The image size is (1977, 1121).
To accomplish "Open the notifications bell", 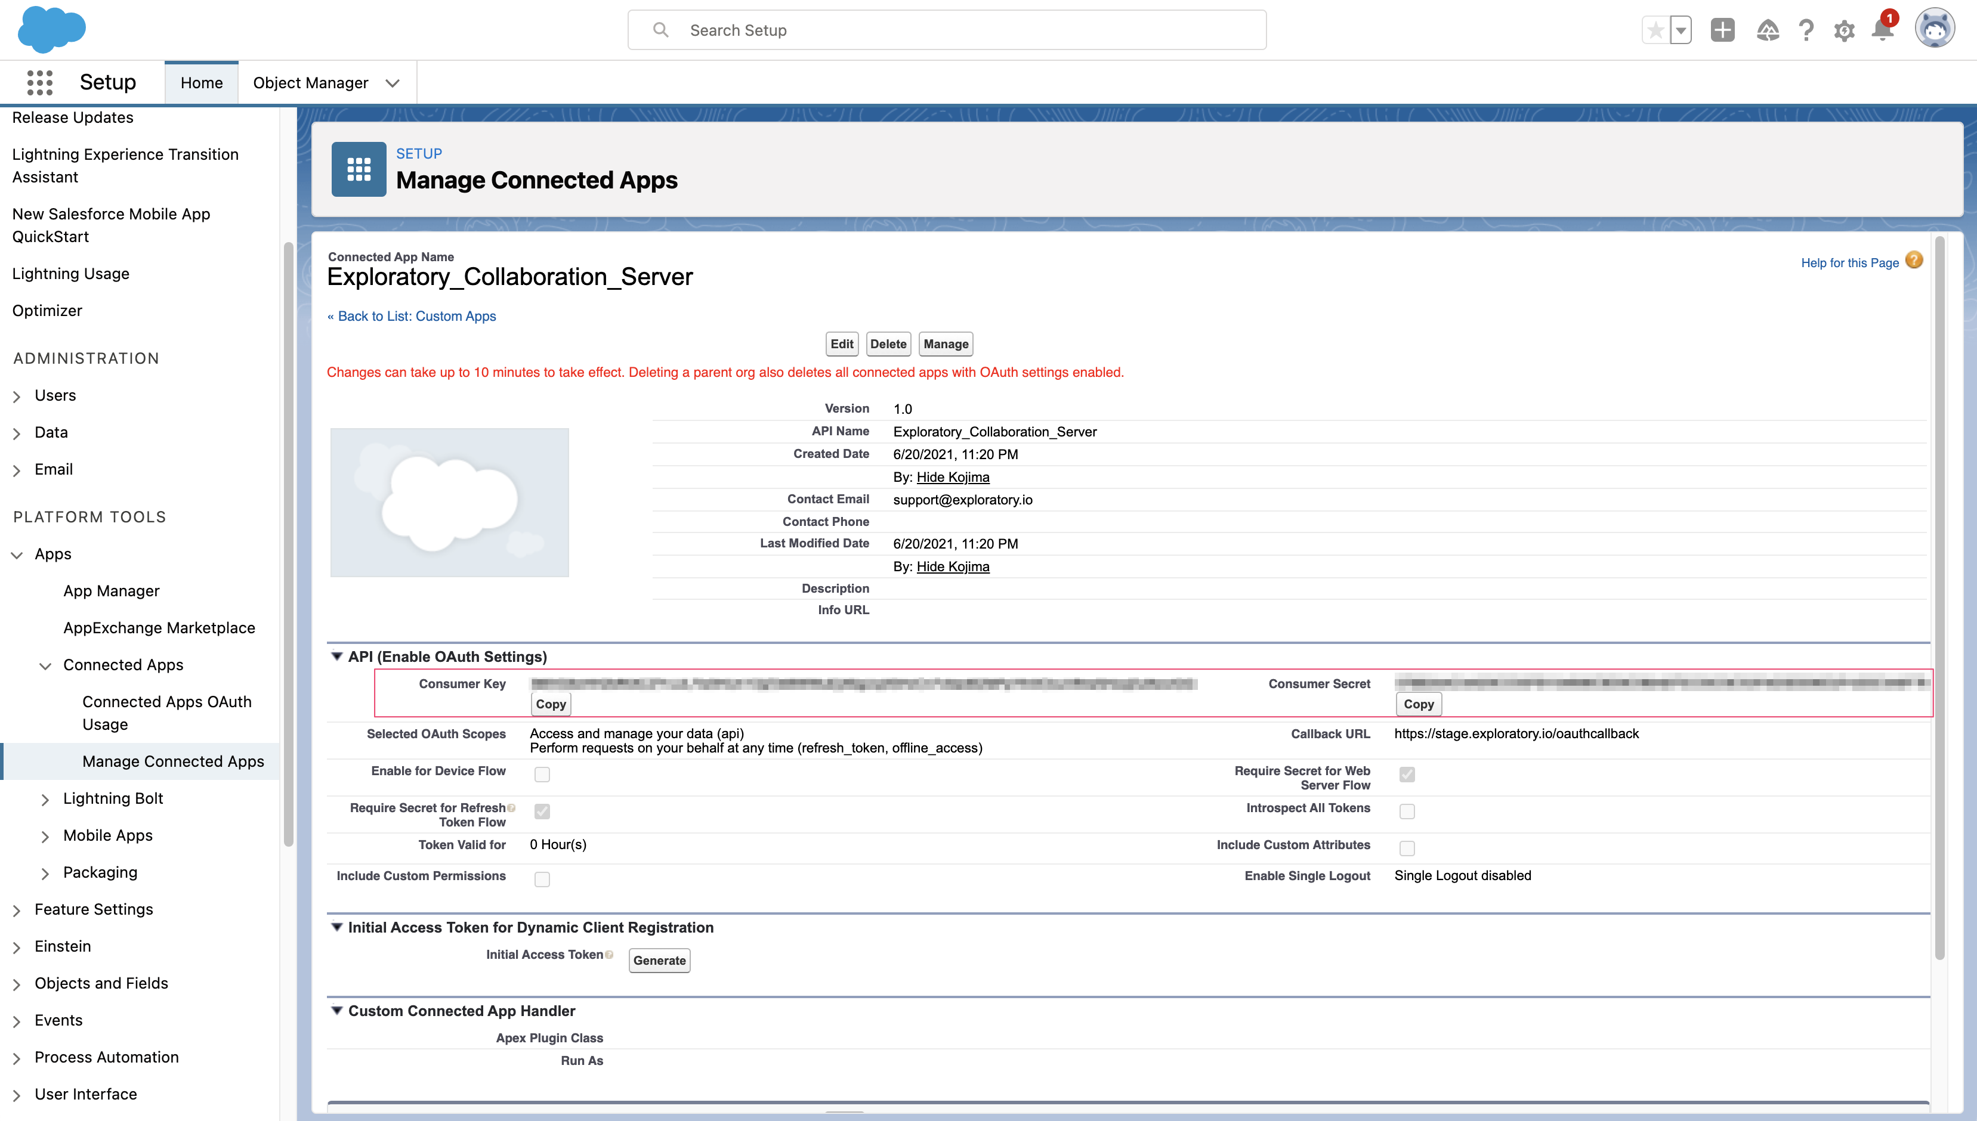I will 1883,31.
